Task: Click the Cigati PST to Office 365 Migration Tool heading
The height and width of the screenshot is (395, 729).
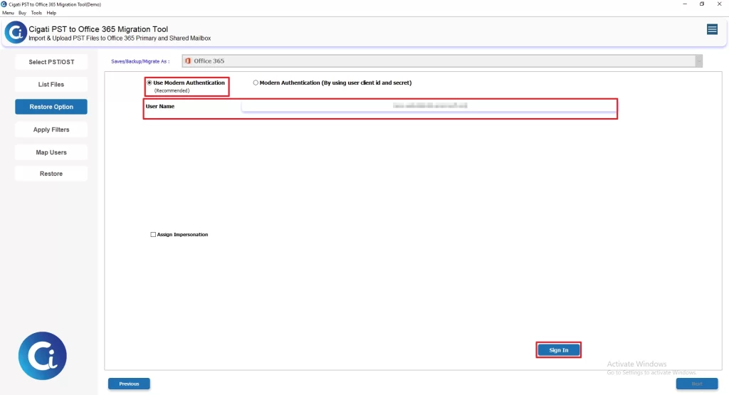Action: [x=98, y=29]
